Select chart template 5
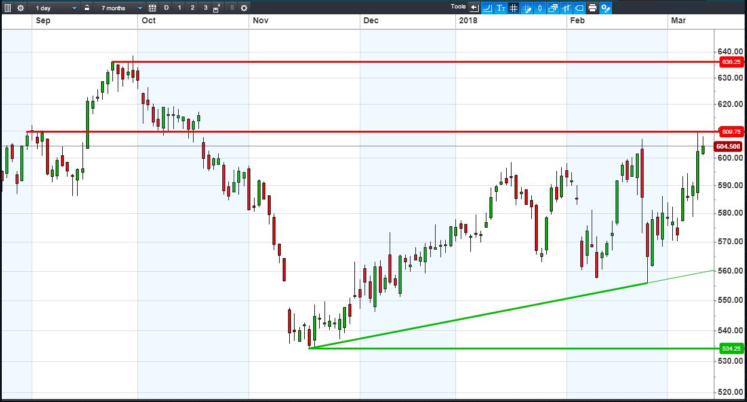The image size is (747, 402). point(232,8)
